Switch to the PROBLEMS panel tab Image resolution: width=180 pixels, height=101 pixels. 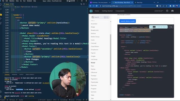point(14,75)
